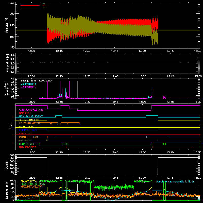Click the A4Z_FLAG spike near 13:08
203x203 pixels.
[158, 140]
